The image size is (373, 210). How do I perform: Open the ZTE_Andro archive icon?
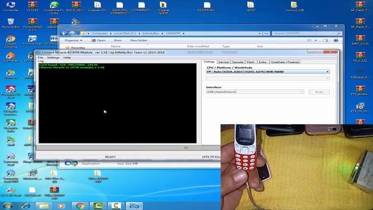point(360,90)
